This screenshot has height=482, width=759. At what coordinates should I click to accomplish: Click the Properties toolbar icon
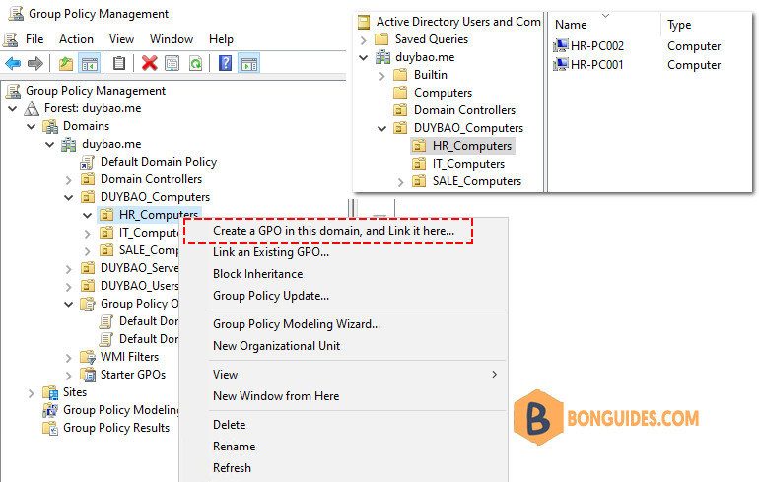172,63
